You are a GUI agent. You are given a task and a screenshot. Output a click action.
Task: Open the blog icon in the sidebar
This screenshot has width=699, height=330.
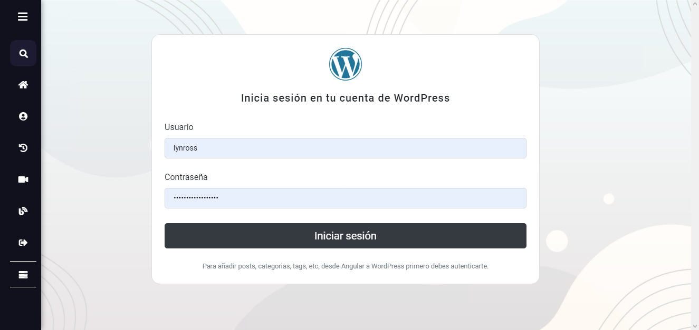(x=23, y=211)
